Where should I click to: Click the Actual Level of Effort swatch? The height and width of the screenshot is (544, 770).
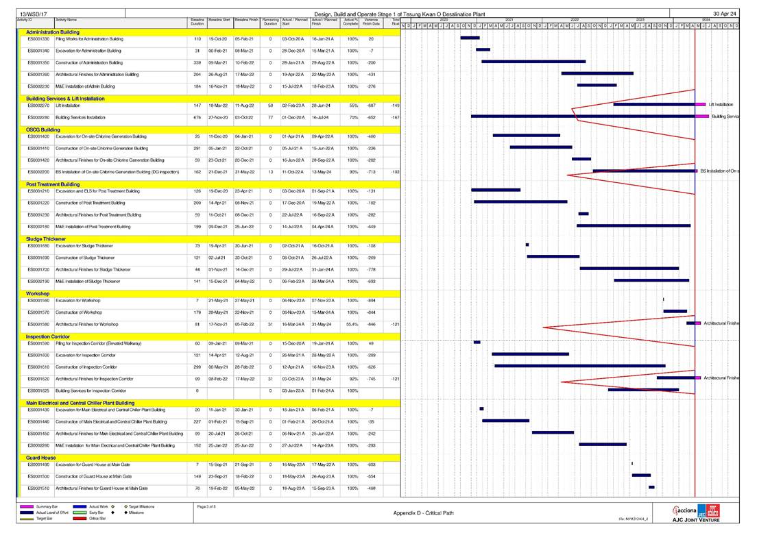tap(26, 512)
